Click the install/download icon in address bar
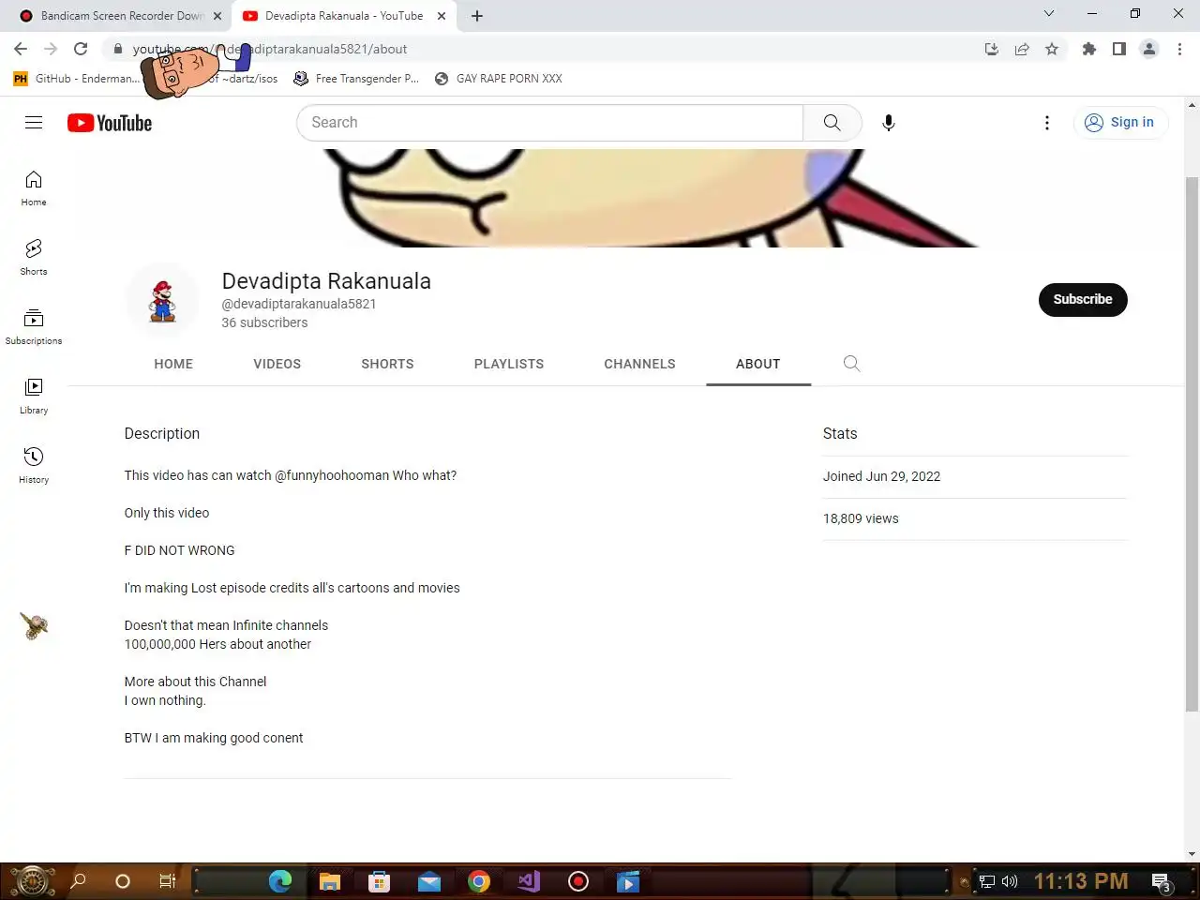 pos(992,49)
